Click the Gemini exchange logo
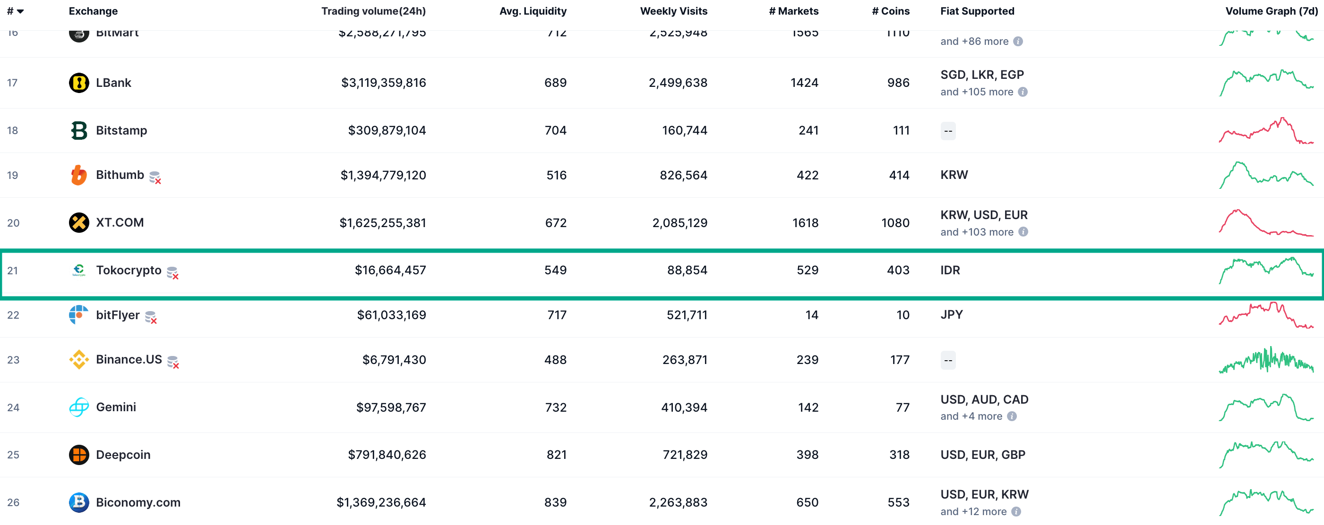1324x525 pixels. (78, 407)
